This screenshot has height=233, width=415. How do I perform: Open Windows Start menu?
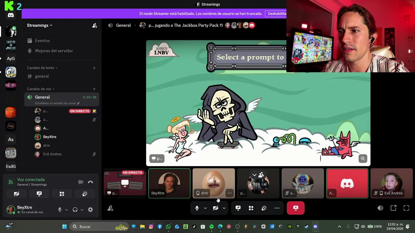[64, 227]
